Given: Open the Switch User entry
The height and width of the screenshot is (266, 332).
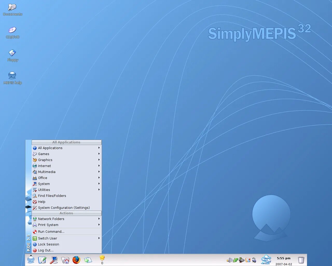Looking at the screenshot, I should click(x=66, y=238).
